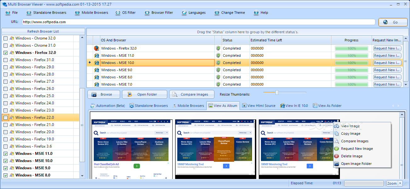Click the Compare Images button above the tabs
The height and width of the screenshot is (189, 410).
tap(192, 94)
